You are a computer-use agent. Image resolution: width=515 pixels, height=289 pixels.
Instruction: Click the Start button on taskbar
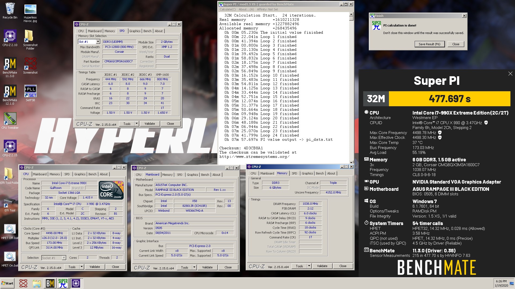[7, 283]
